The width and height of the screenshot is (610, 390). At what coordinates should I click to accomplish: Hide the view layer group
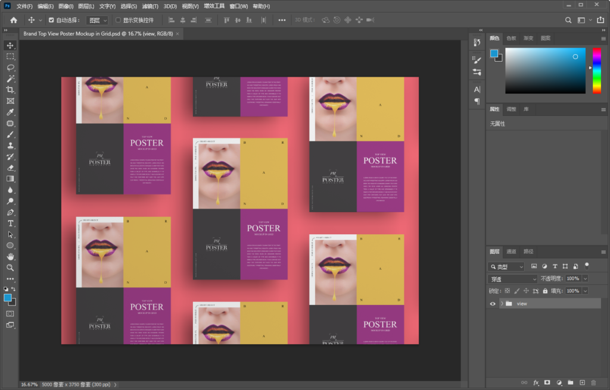pos(493,304)
